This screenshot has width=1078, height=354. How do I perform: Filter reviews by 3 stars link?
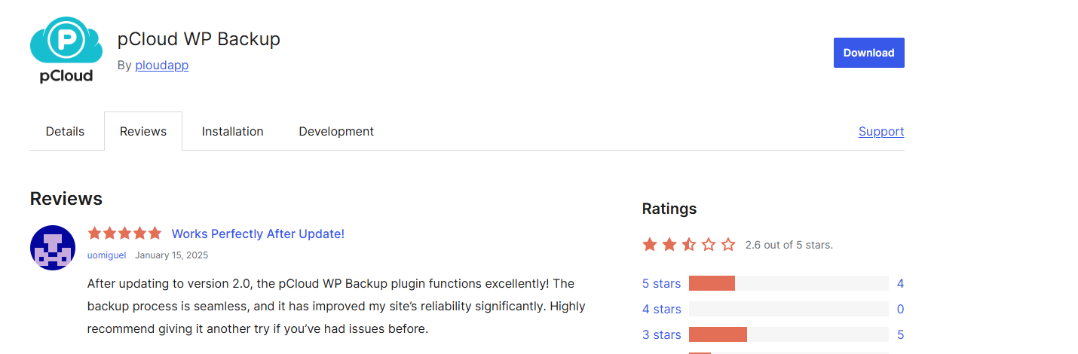(x=661, y=334)
